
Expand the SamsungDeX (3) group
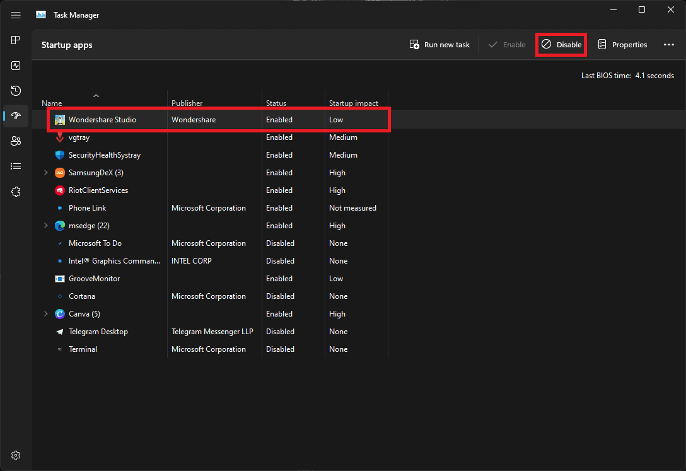tap(45, 173)
